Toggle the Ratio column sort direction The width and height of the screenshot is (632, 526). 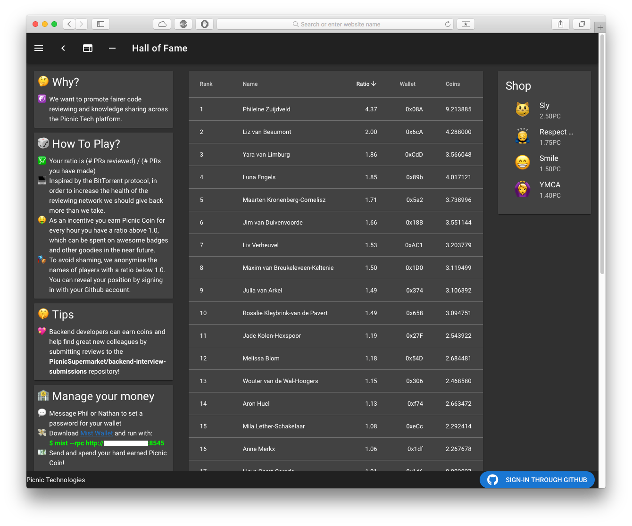point(366,84)
